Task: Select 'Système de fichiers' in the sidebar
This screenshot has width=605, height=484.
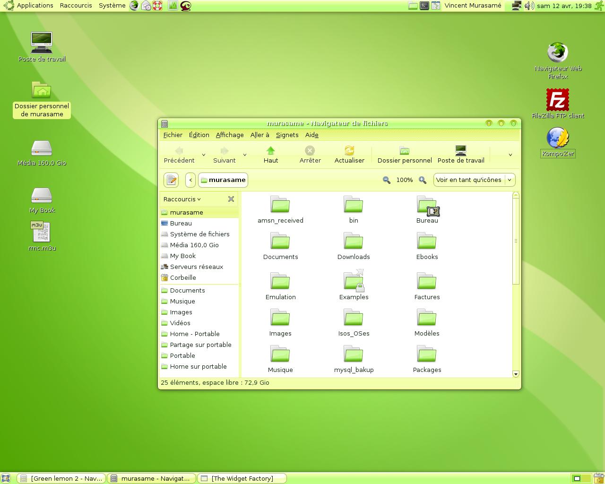Action: pyautogui.click(x=199, y=234)
